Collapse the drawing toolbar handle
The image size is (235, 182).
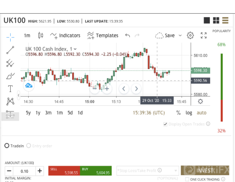point(18,95)
